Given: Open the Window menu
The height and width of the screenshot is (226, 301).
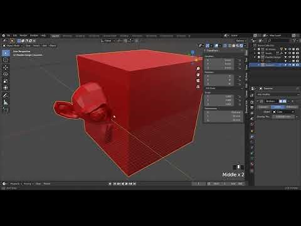Looking at the screenshot, I should 34,36.
